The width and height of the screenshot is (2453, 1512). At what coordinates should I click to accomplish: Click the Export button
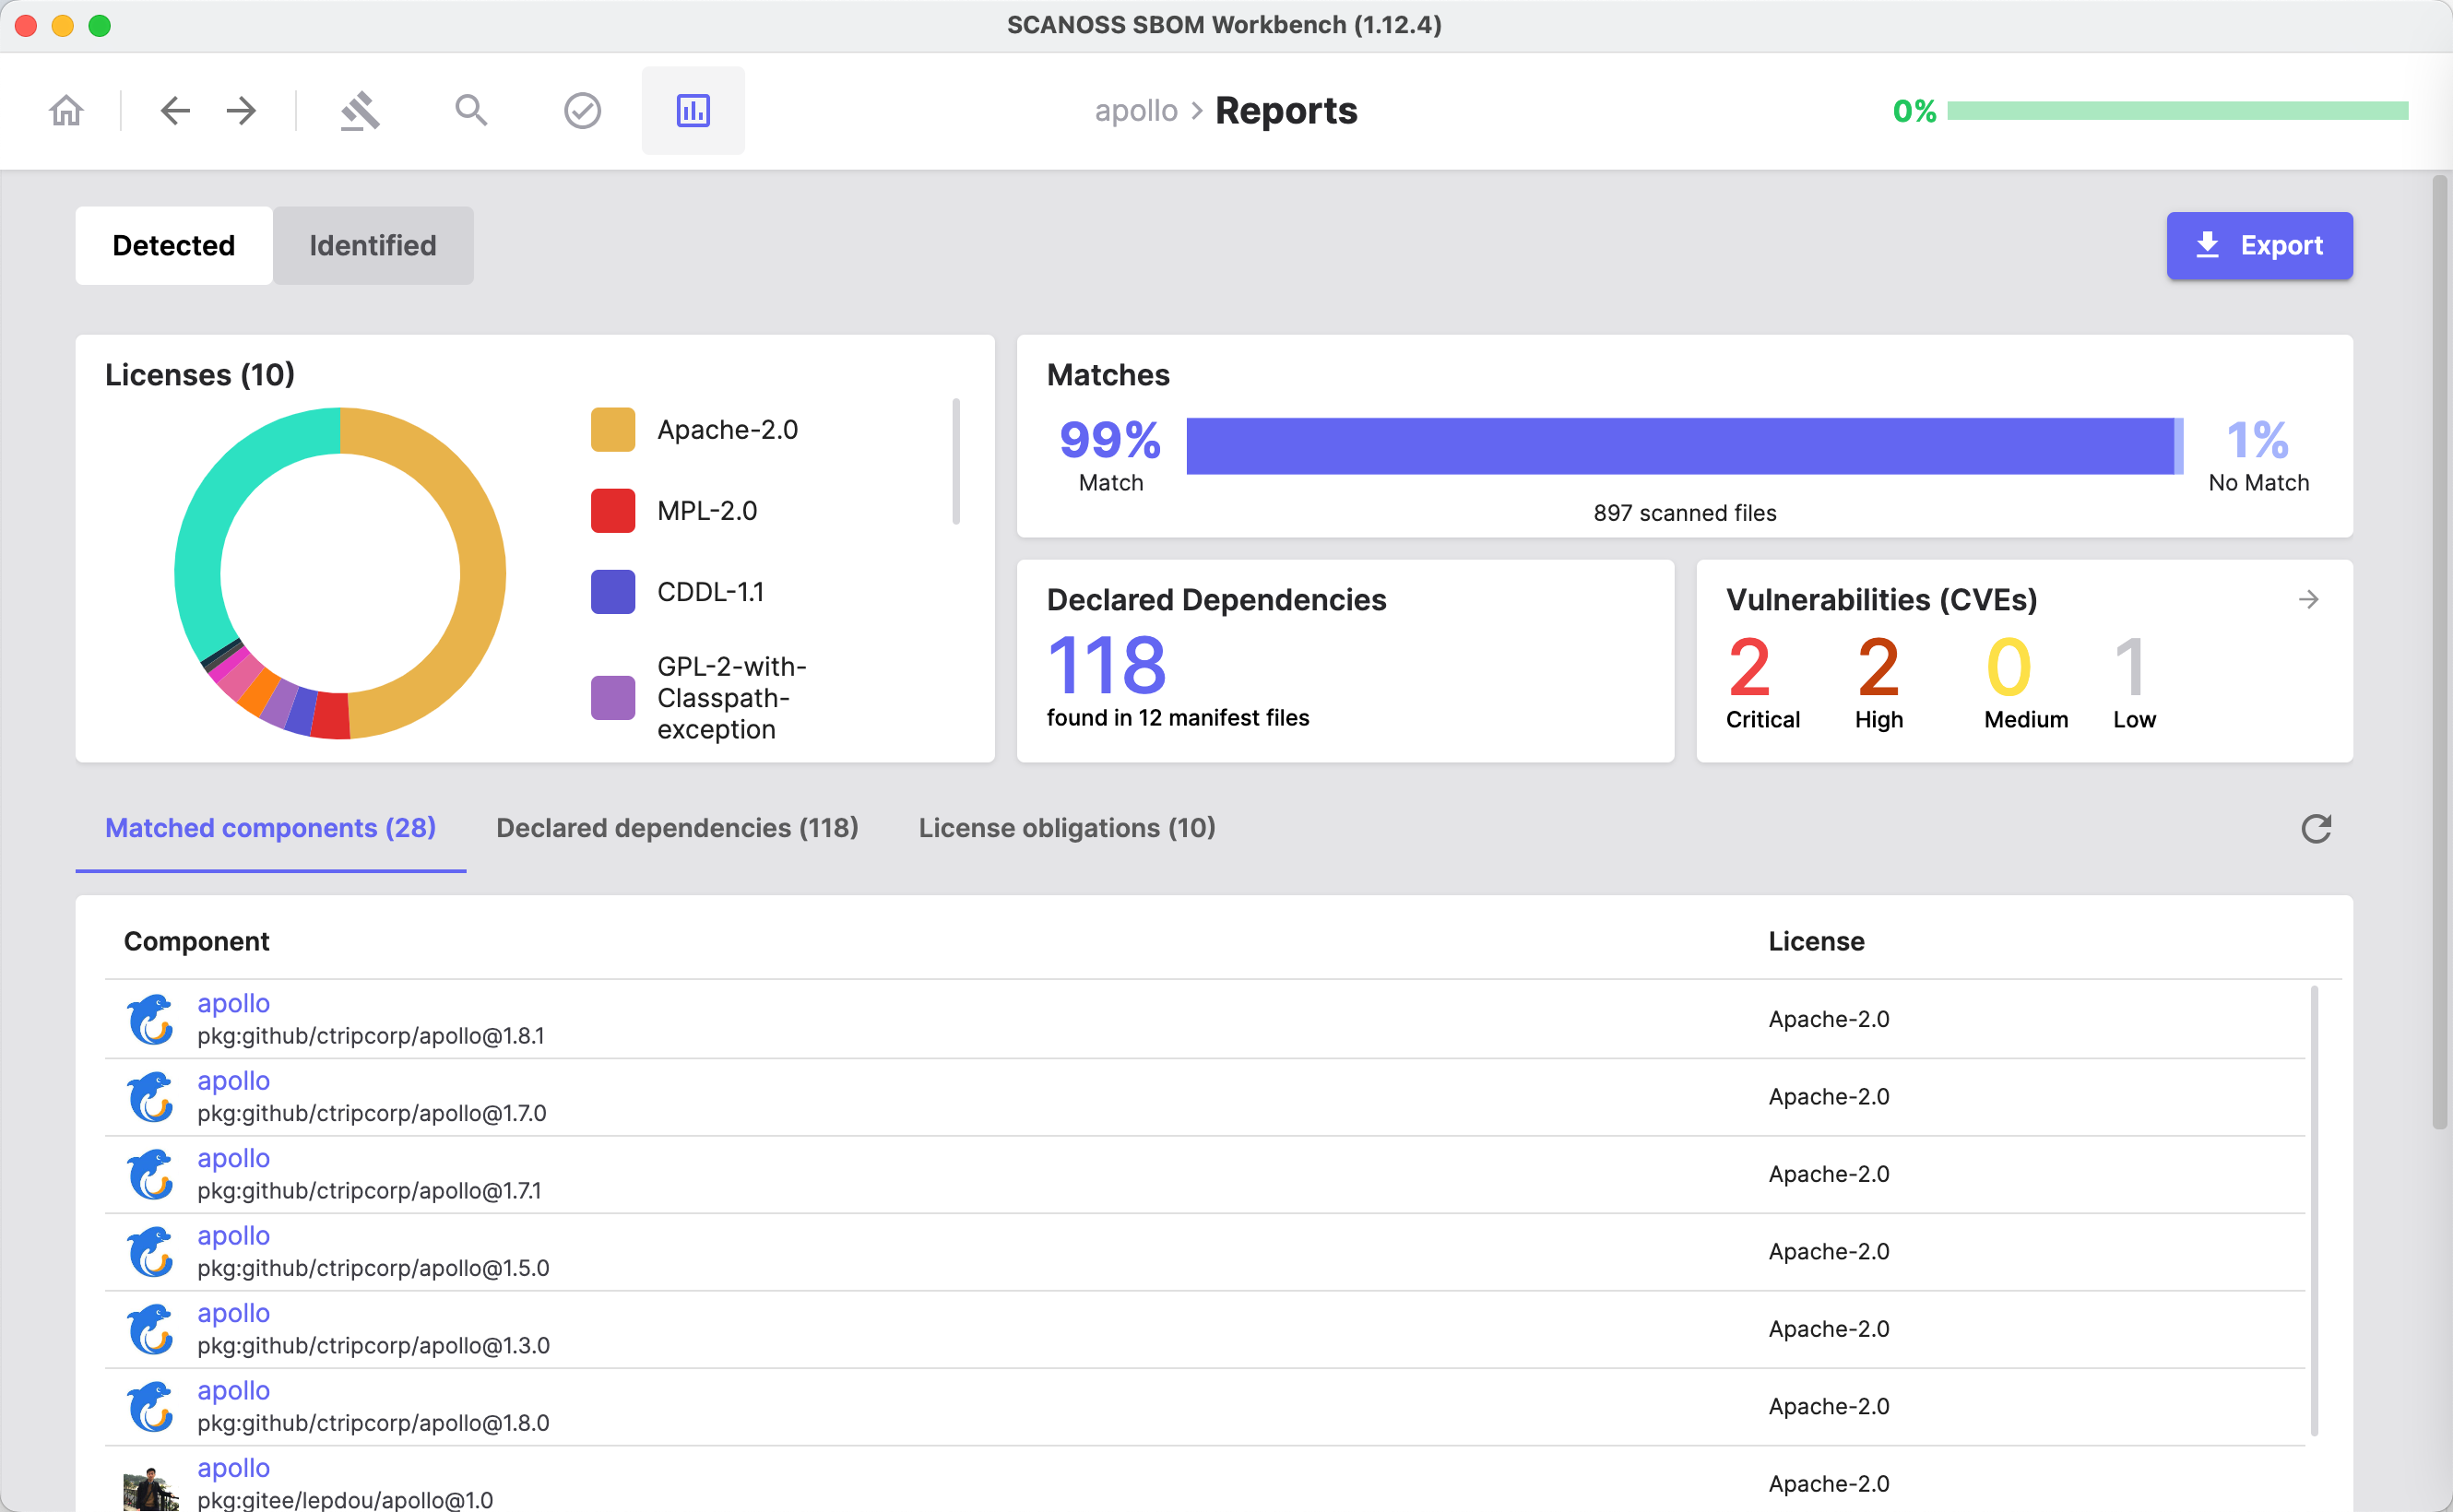2258,245
